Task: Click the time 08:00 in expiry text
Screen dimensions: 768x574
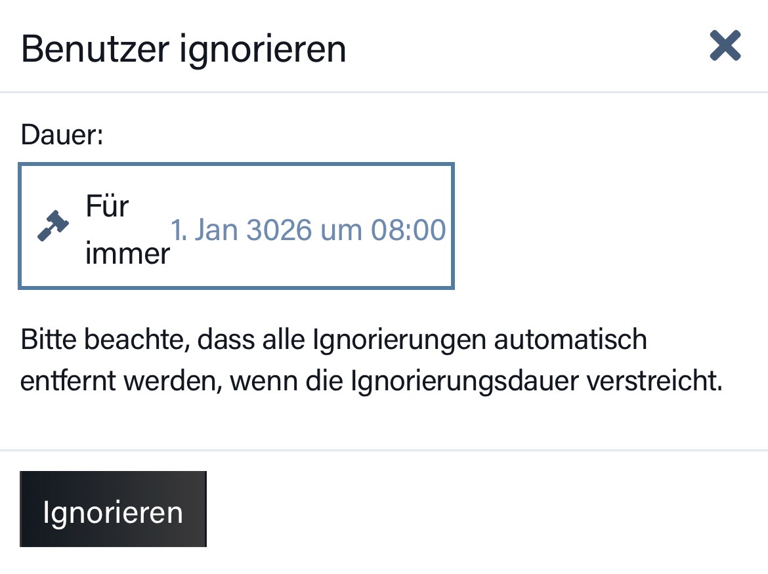Action: pyautogui.click(x=408, y=231)
